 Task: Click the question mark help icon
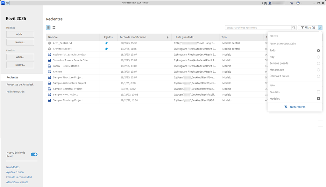tap(298, 3)
